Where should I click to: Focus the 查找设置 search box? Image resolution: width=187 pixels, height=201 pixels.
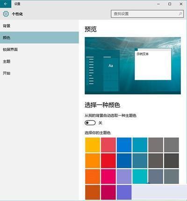pyautogui.click(x=147, y=14)
